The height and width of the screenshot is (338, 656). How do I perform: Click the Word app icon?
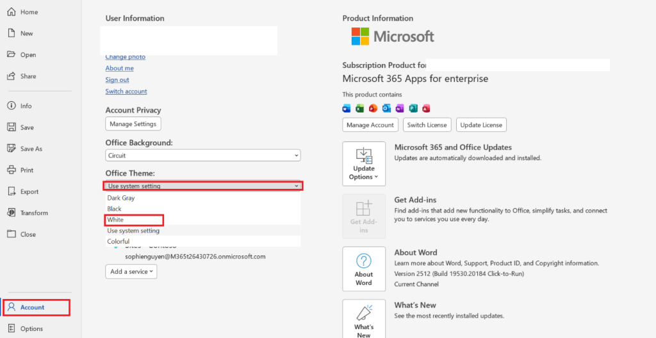tap(346, 109)
